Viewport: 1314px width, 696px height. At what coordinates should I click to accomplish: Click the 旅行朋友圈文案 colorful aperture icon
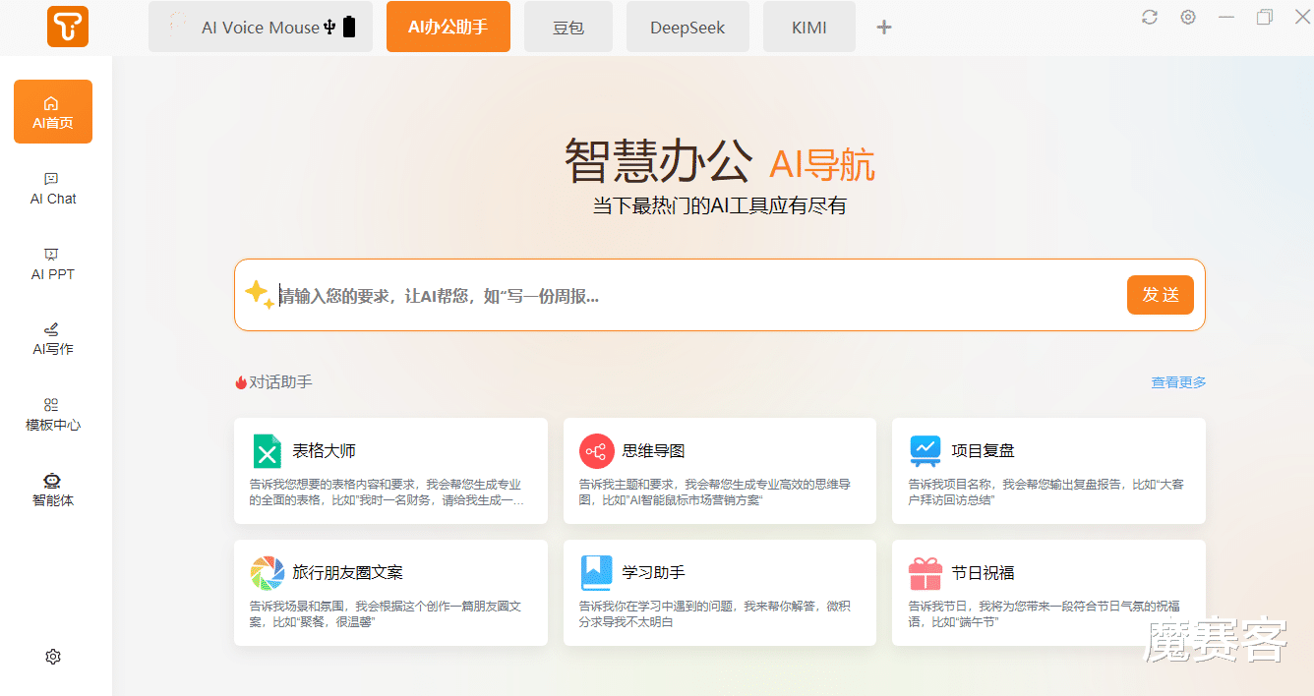pyautogui.click(x=267, y=572)
